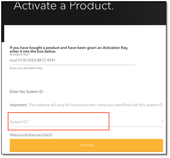This screenshot has width=170, height=158.
Task: Click the question mark help icon
Action: click(x=162, y=121)
